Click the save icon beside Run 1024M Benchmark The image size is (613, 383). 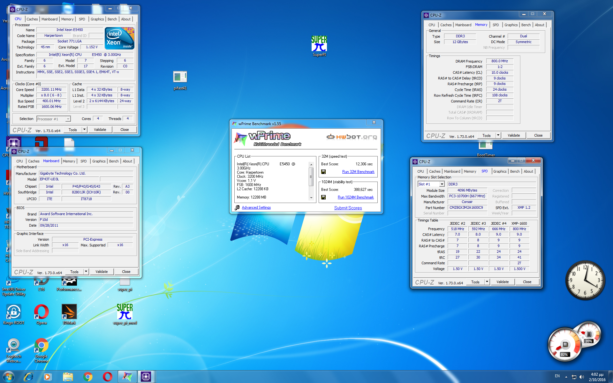(x=323, y=197)
